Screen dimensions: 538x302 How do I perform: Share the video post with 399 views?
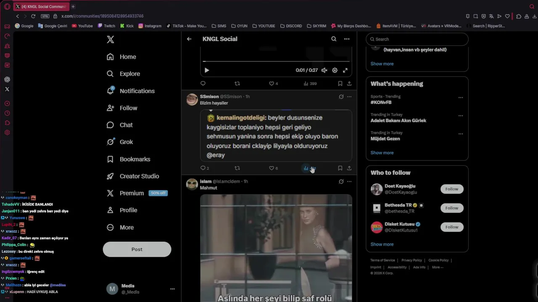coord(349,83)
